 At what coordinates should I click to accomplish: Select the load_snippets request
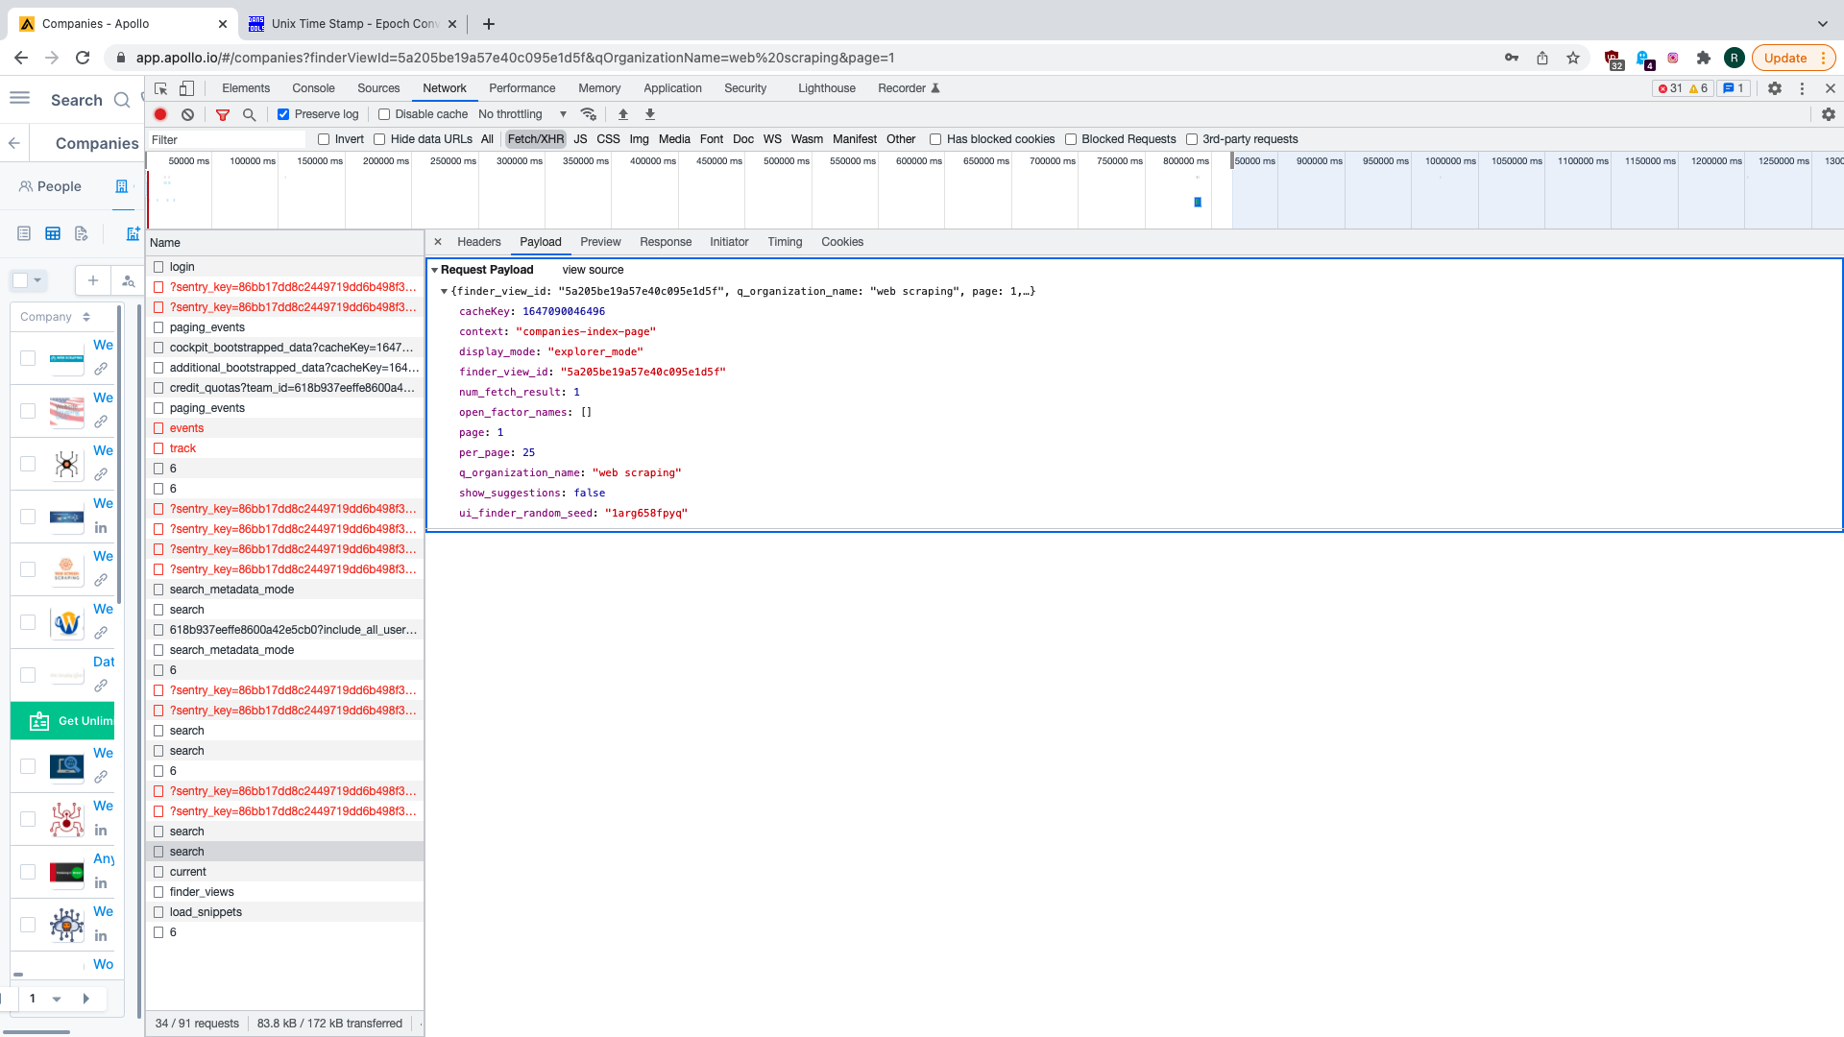[x=284, y=912]
